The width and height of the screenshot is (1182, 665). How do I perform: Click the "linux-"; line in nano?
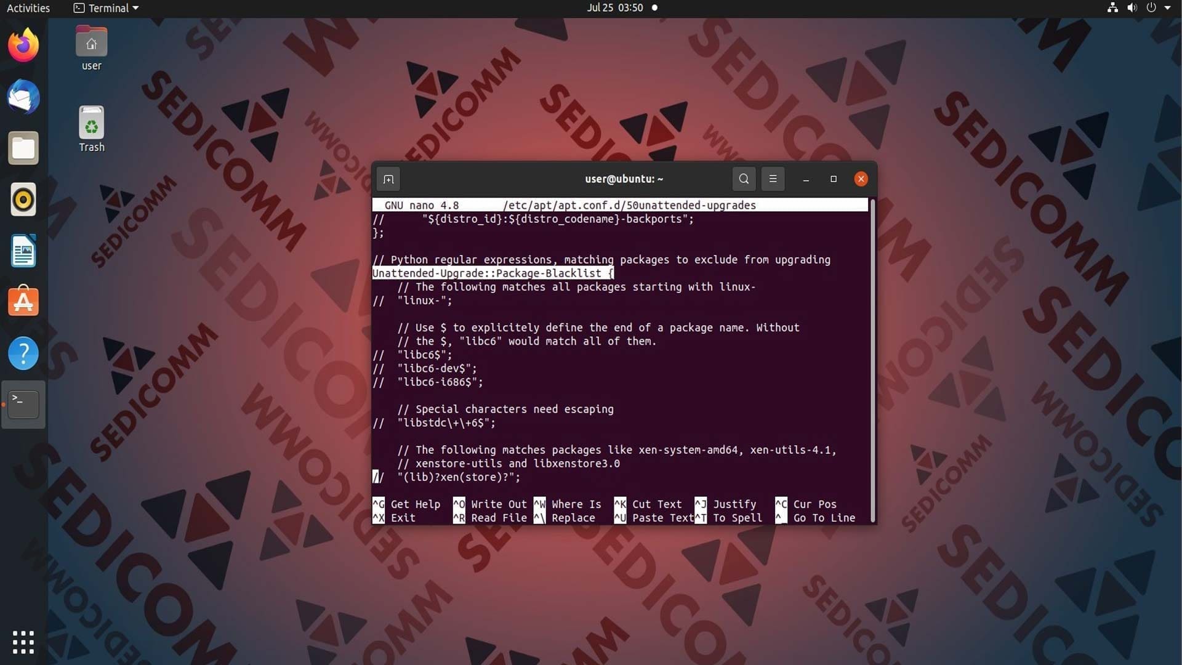412,300
